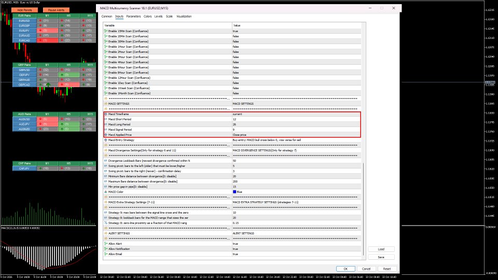Viewport: 498px width, 280px height.
Task: Click the Save button
Action: [x=381, y=257]
